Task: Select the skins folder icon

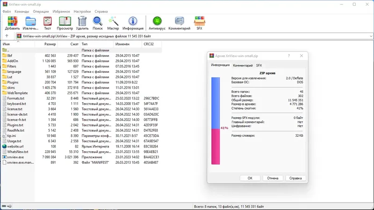Action: 5,88
